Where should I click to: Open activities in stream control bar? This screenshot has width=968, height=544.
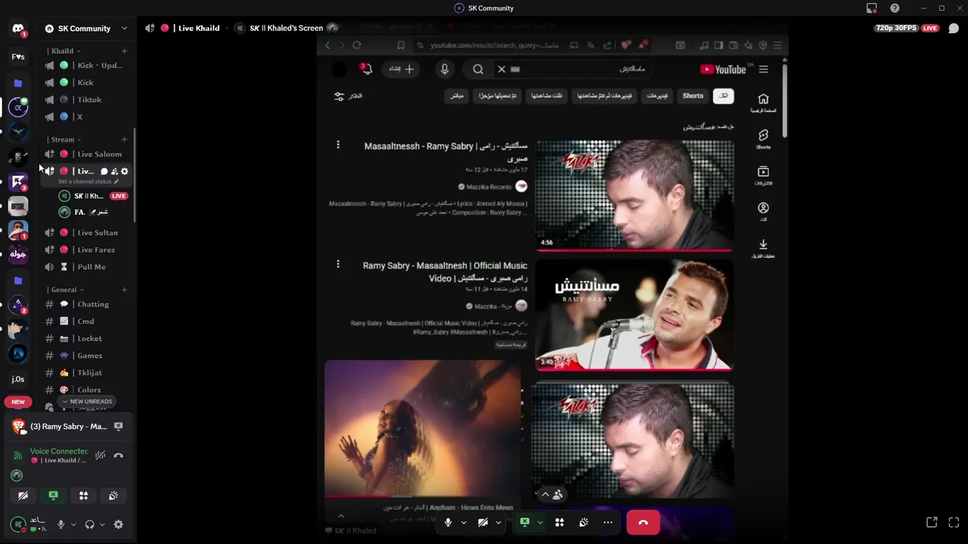(560, 523)
